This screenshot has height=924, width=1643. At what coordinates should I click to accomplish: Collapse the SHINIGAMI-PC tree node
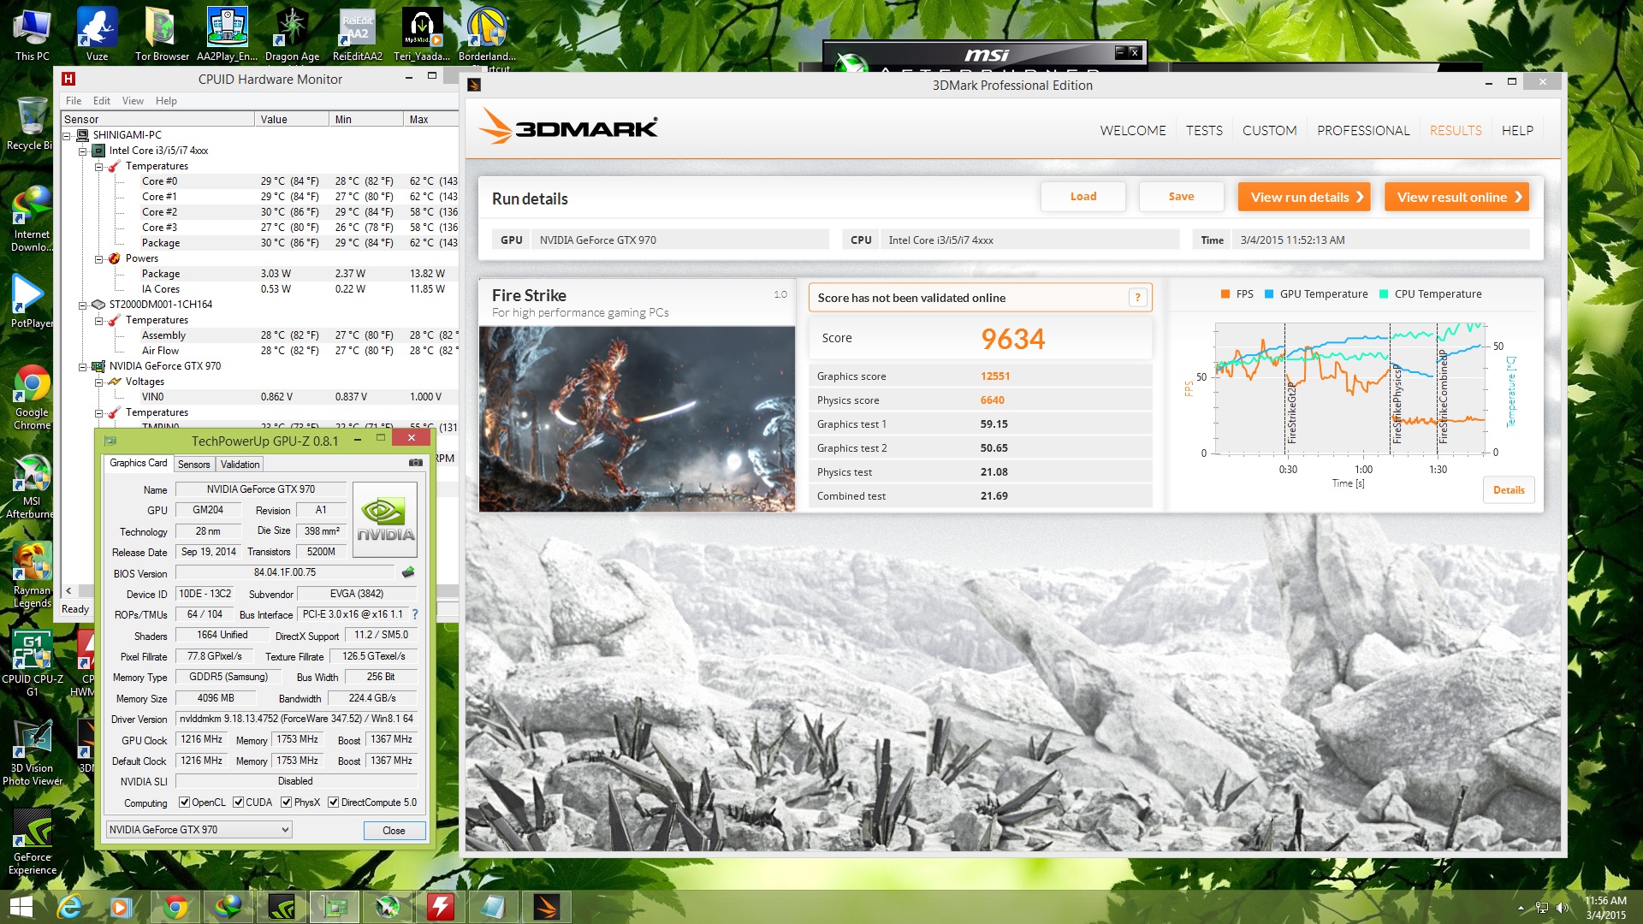[x=67, y=135]
